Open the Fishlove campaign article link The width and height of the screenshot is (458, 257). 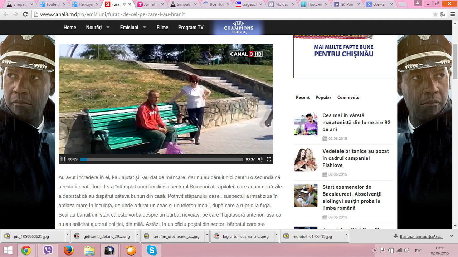coord(356,158)
